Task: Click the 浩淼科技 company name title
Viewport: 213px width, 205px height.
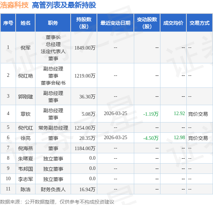Action: [15, 5]
